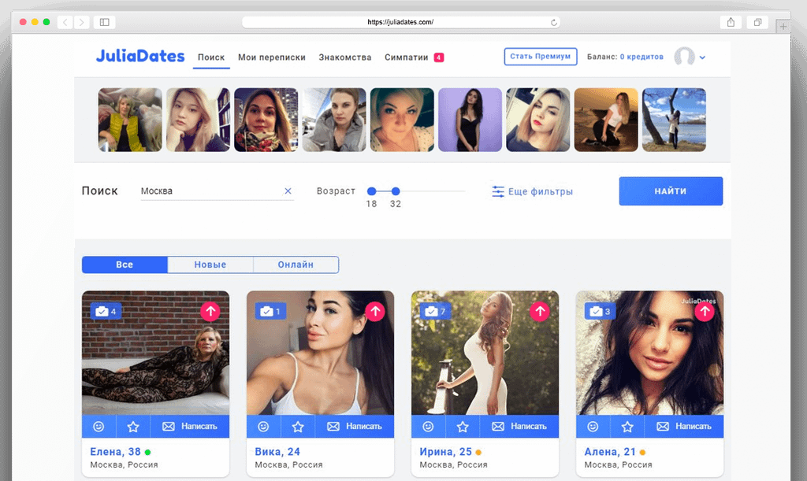
Task: Click the browser share icon
Action: coord(731,22)
